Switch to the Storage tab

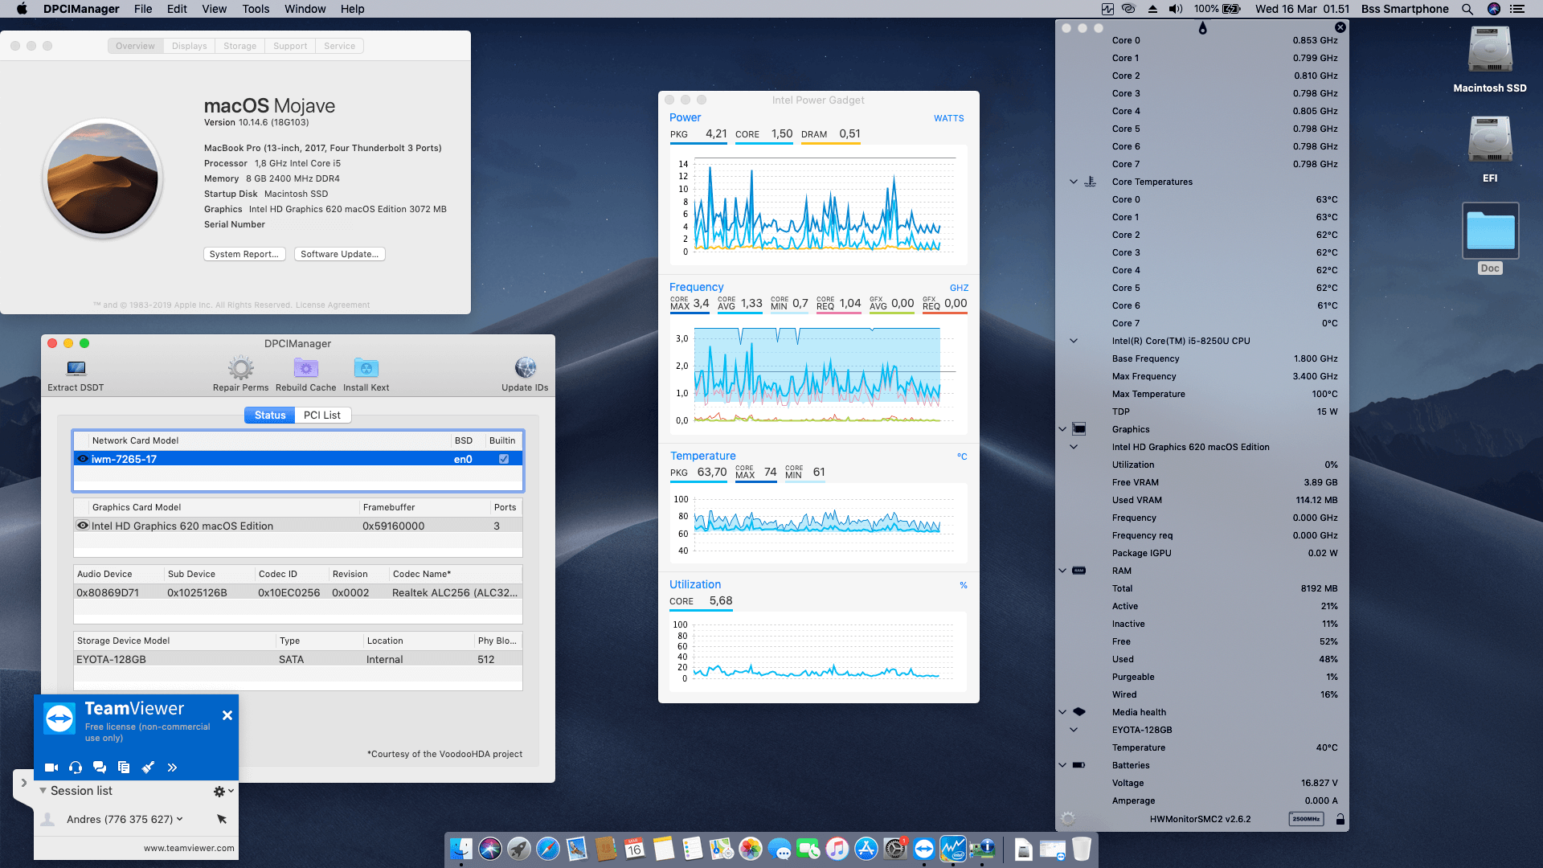click(x=240, y=46)
